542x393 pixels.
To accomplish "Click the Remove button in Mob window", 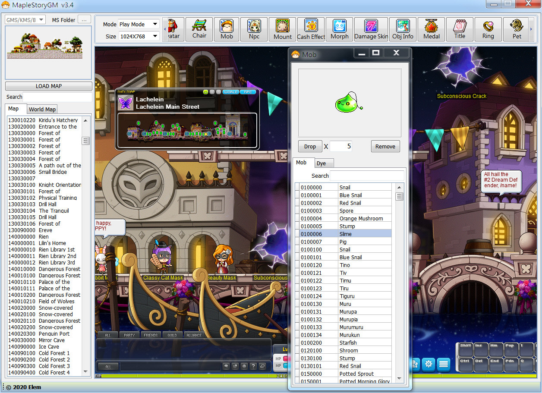I will click(385, 146).
